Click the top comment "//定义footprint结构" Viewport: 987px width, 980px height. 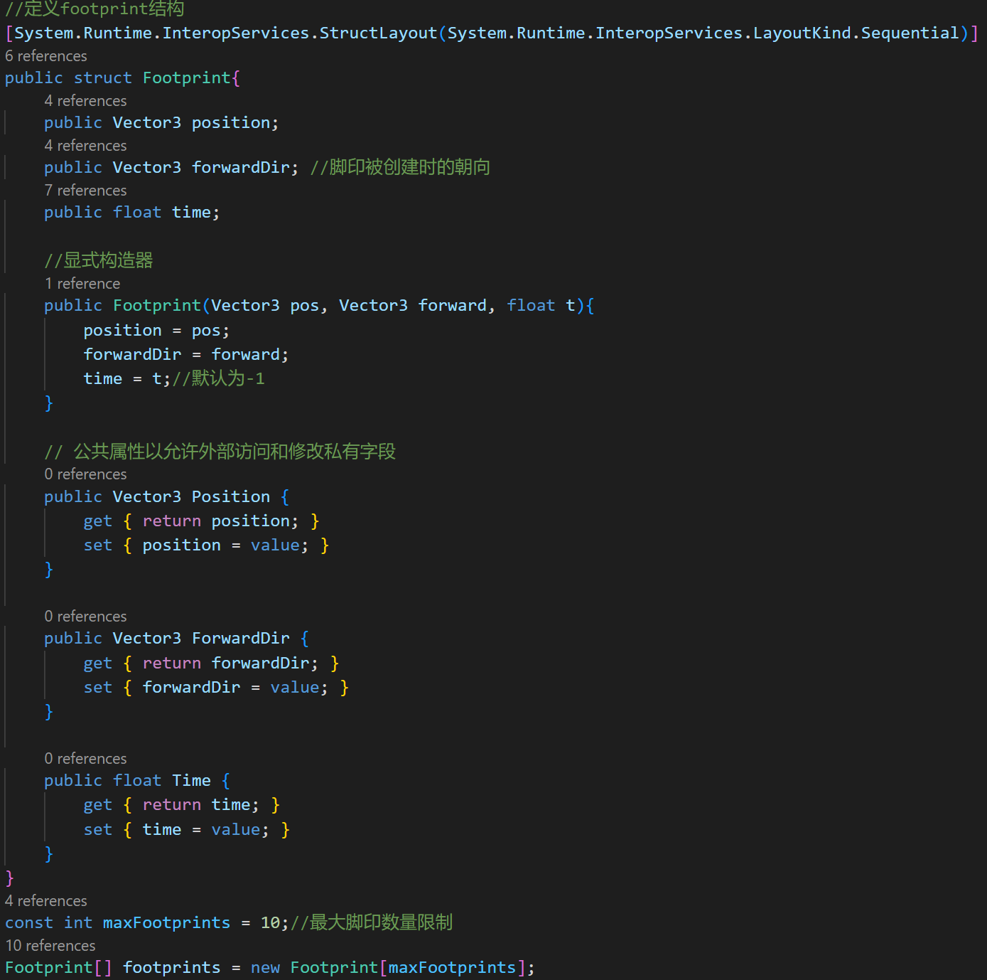pos(95,9)
